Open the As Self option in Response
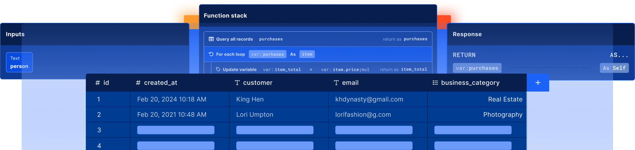This screenshot has width=635, height=150. [614, 68]
